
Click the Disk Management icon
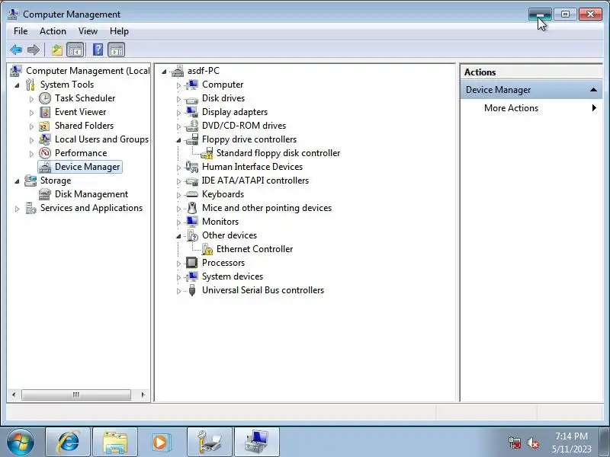tap(45, 194)
